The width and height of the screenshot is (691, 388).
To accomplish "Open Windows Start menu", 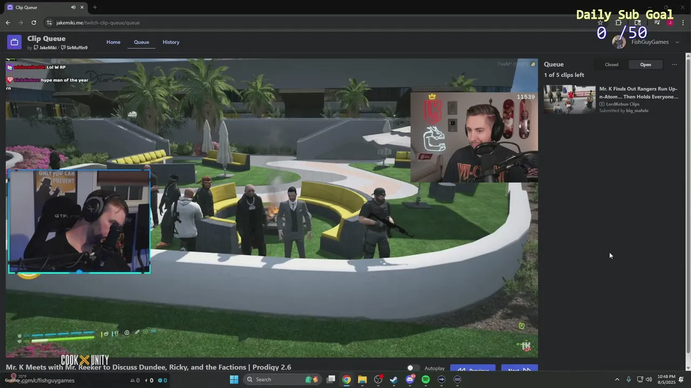I will 234,379.
